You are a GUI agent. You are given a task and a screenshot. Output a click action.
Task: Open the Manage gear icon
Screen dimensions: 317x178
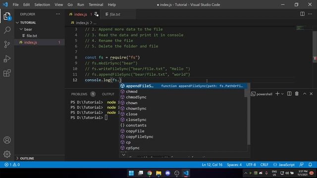click(x=7, y=154)
